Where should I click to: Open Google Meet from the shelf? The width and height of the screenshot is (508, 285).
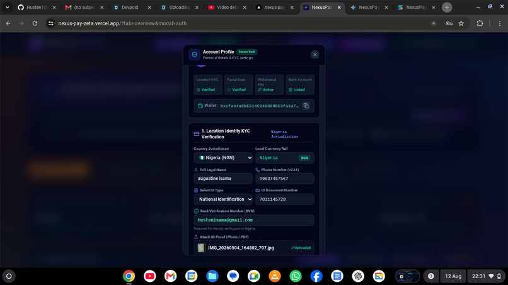(x=253, y=276)
